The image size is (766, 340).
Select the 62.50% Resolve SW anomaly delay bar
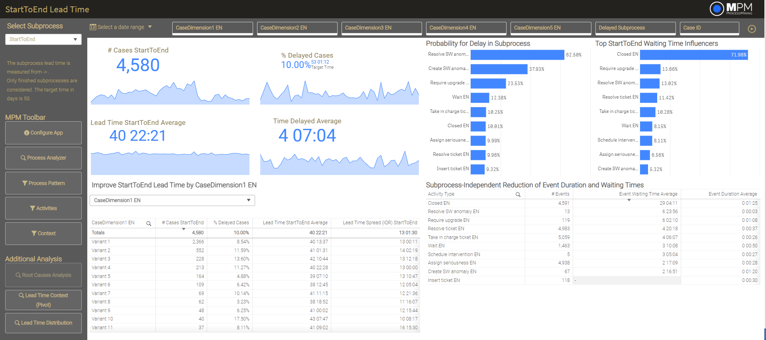(517, 54)
